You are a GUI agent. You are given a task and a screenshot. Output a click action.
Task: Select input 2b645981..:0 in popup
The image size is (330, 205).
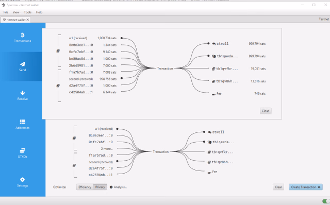(x=81, y=65)
